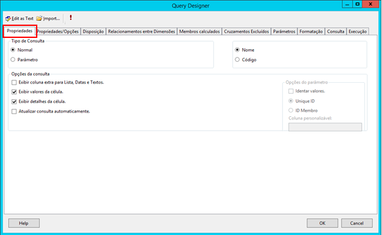The height and width of the screenshot is (235, 382).
Task: Open the Import... folder icon
Action: (x=39, y=18)
